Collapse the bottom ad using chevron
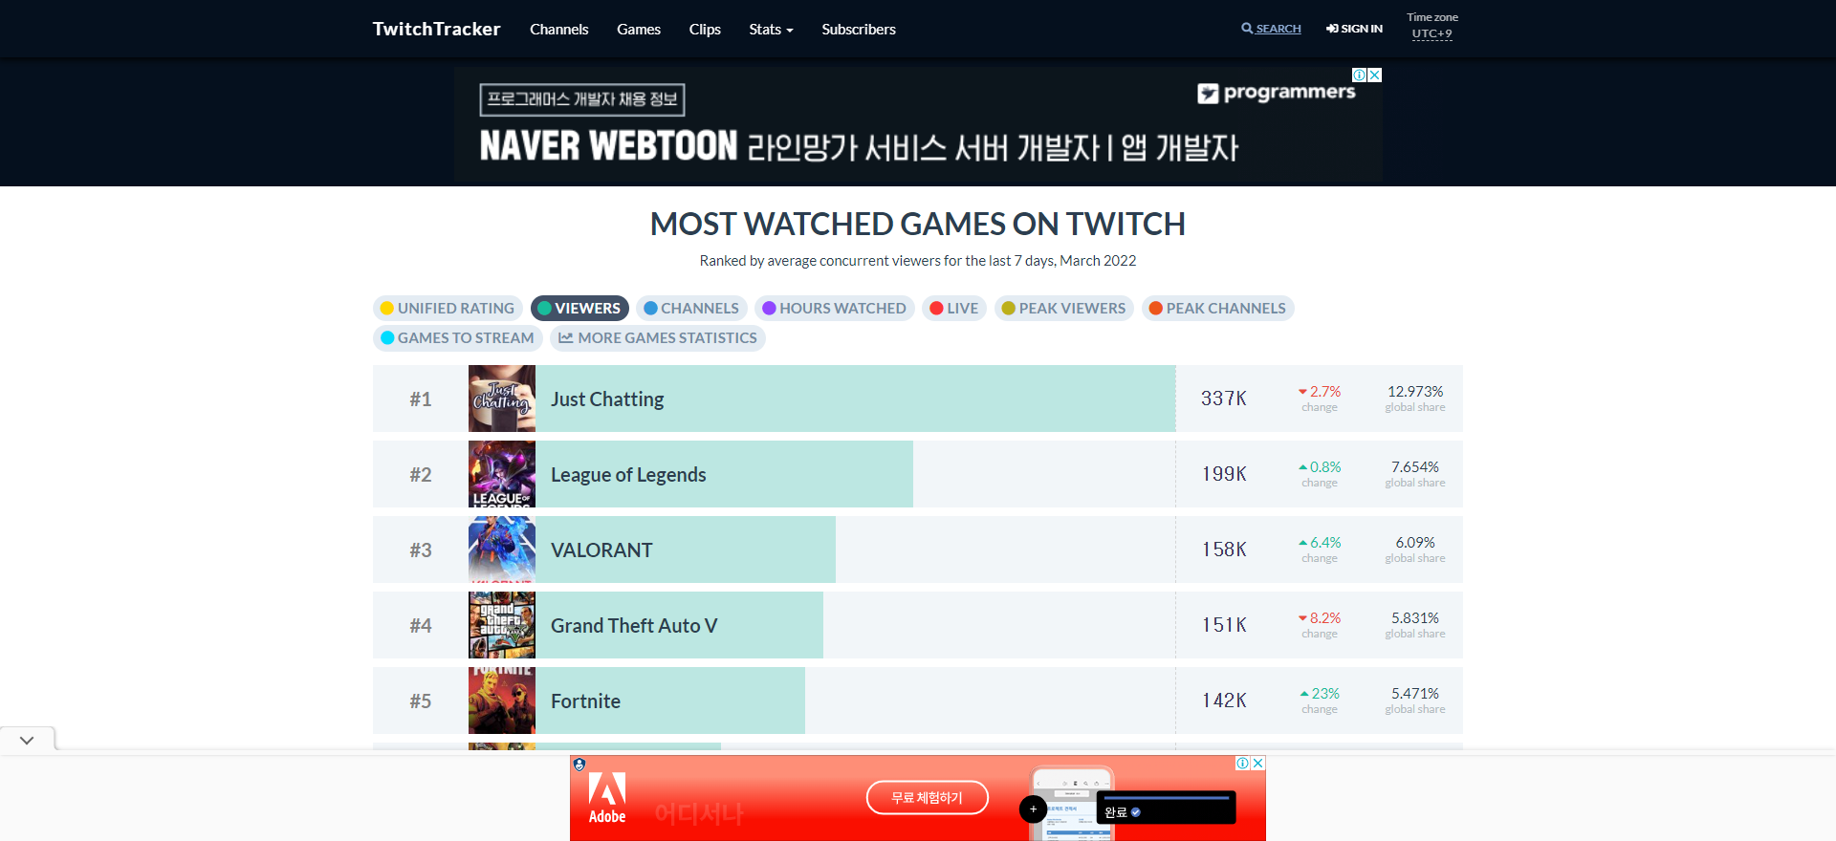This screenshot has width=1836, height=841. [x=27, y=740]
